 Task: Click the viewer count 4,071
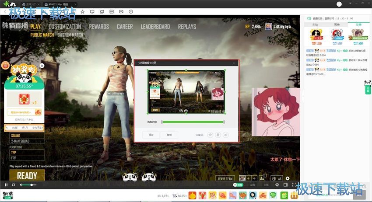[163, 196]
